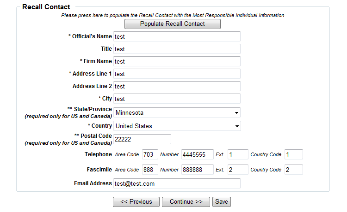Click the << Previous button

click(x=136, y=202)
